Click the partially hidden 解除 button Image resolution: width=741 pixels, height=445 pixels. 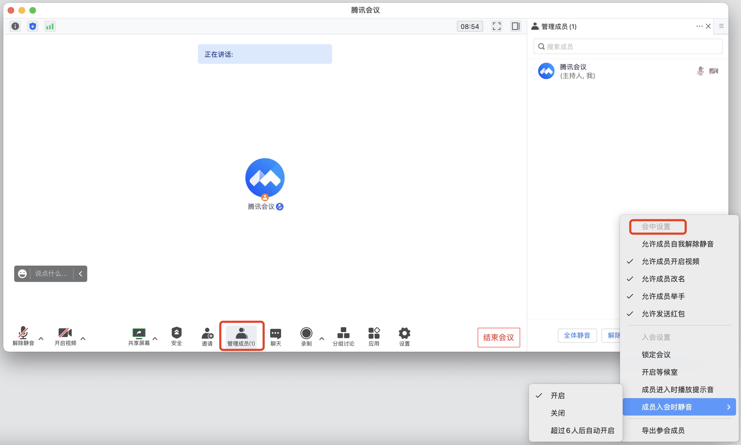[x=611, y=335]
